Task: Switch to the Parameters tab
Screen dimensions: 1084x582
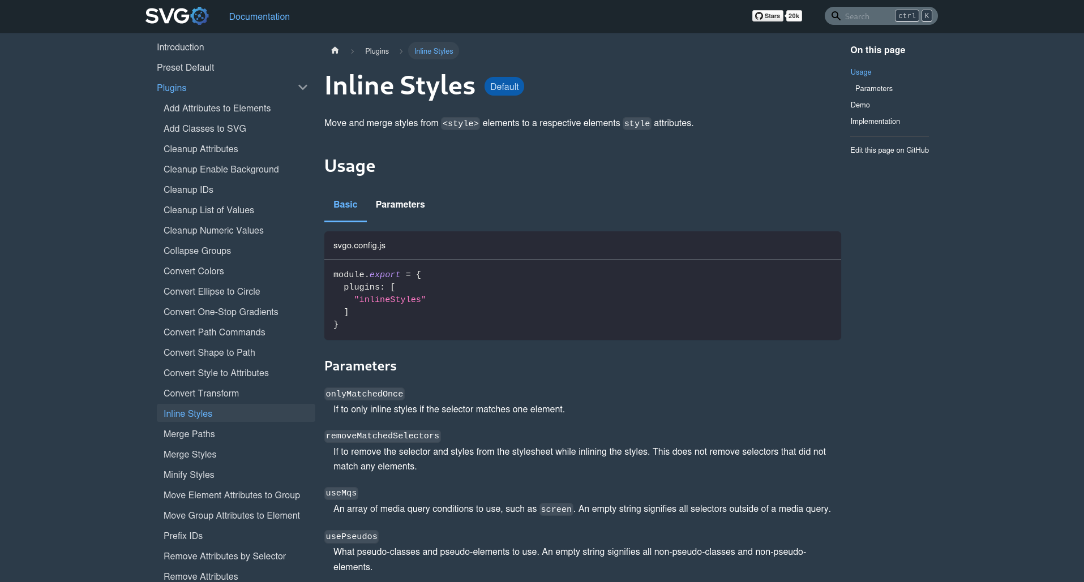Action: pos(400,205)
